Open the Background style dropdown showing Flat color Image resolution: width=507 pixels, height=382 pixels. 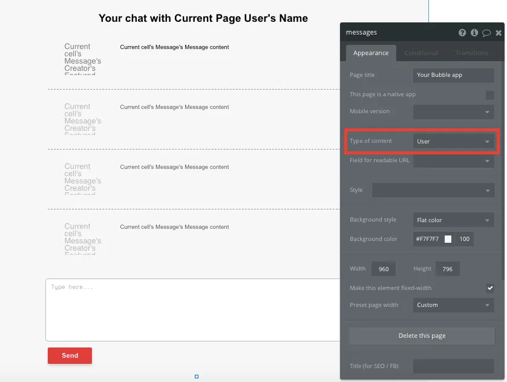[x=453, y=220]
